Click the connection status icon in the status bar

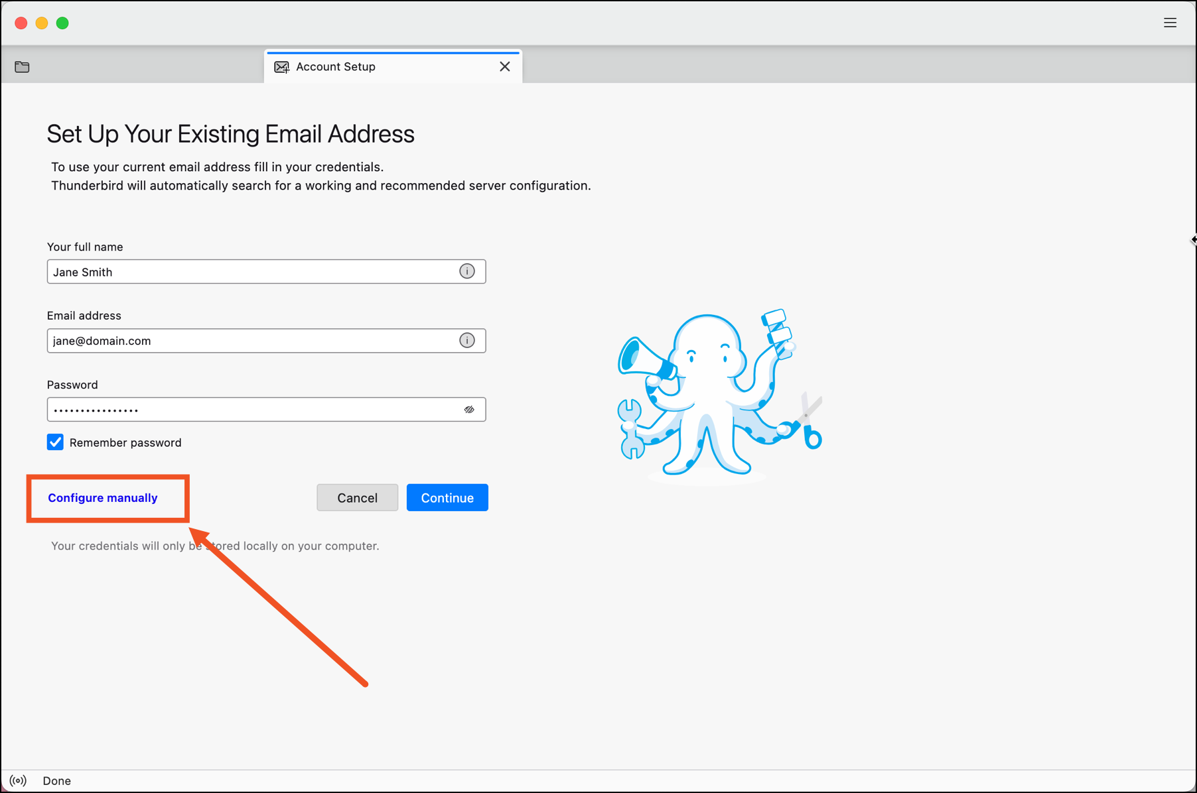click(19, 780)
